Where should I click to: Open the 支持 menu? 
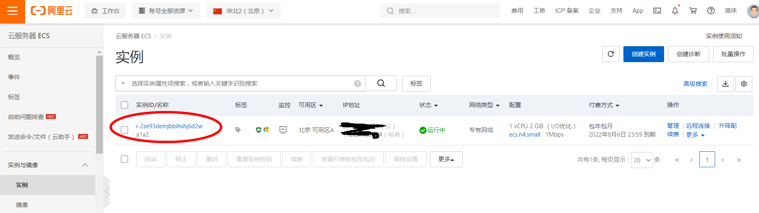click(x=616, y=11)
